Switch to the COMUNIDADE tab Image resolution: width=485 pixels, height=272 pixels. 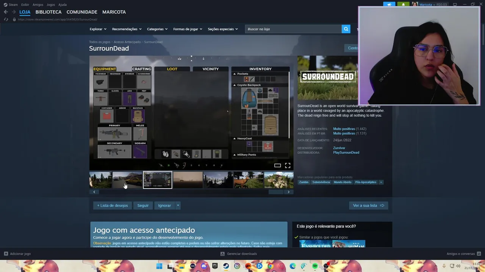click(82, 12)
